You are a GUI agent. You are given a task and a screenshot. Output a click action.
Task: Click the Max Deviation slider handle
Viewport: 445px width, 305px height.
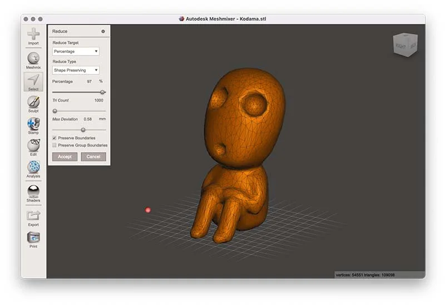pyautogui.click(x=83, y=130)
